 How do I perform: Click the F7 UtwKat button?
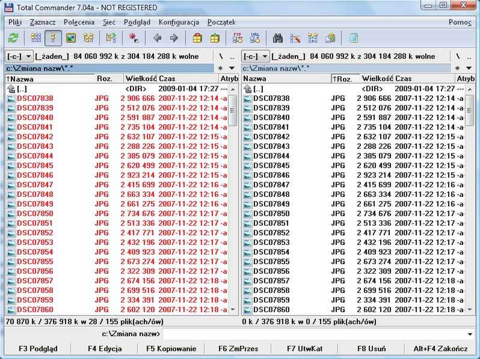[304, 349]
